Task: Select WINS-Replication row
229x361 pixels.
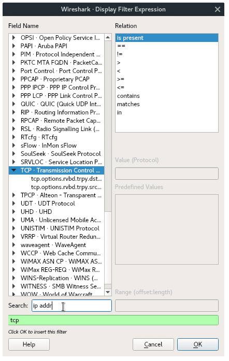Action: [56, 278]
